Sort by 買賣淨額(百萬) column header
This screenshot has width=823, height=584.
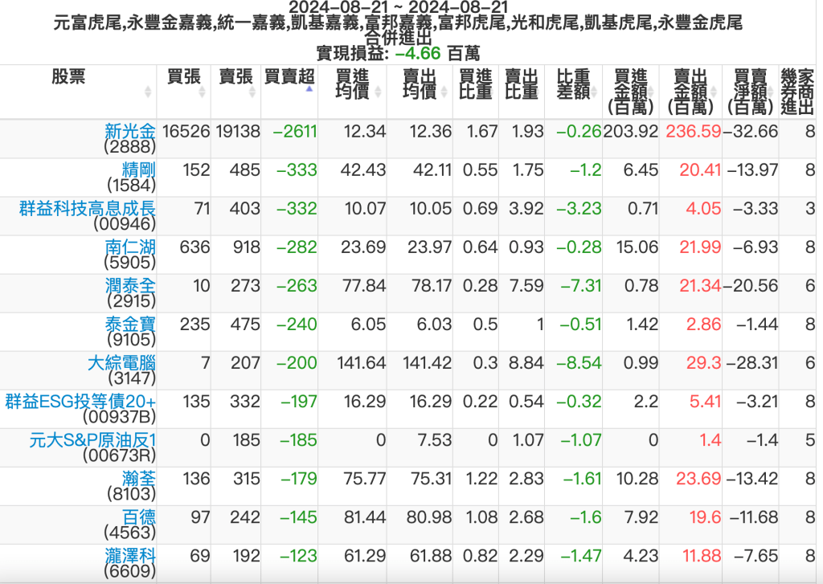point(751,91)
